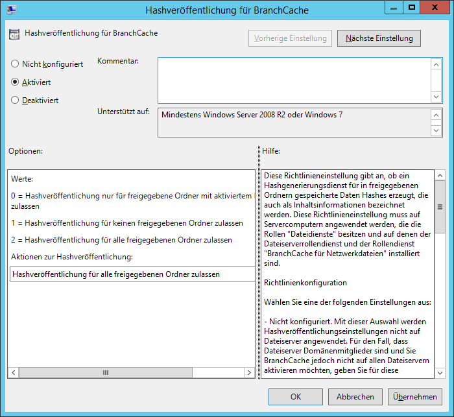Click the Hilfe vertical scrollbar thumb
This screenshot has width=454, height=417.
pyautogui.click(x=440, y=207)
